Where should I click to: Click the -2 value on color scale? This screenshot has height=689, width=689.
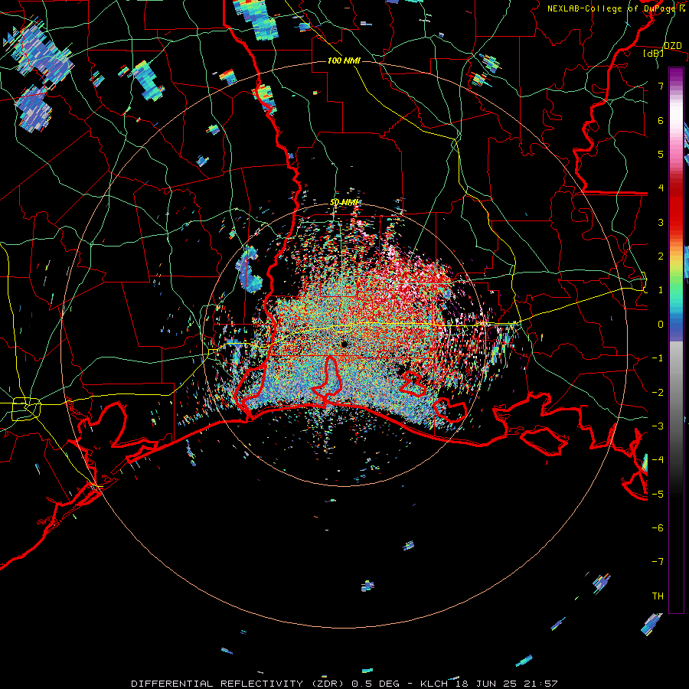(x=658, y=393)
